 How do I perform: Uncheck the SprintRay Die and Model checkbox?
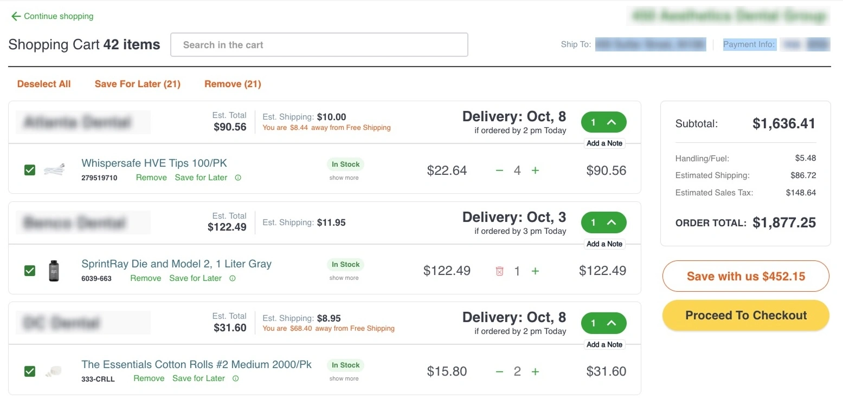point(30,270)
